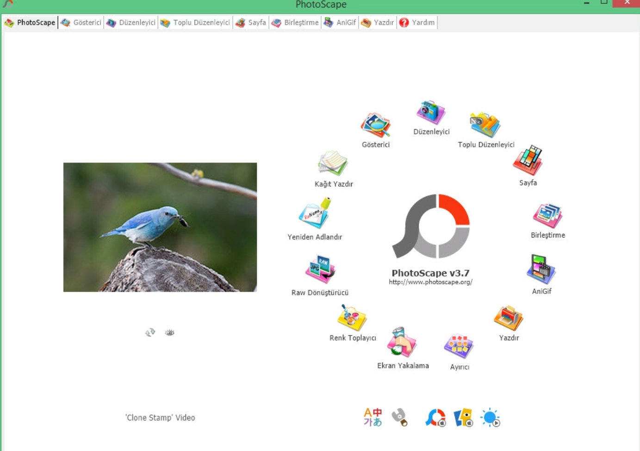The image size is (640, 451).
Task: Open the Ayırıcı splitter icon
Action: tap(459, 346)
